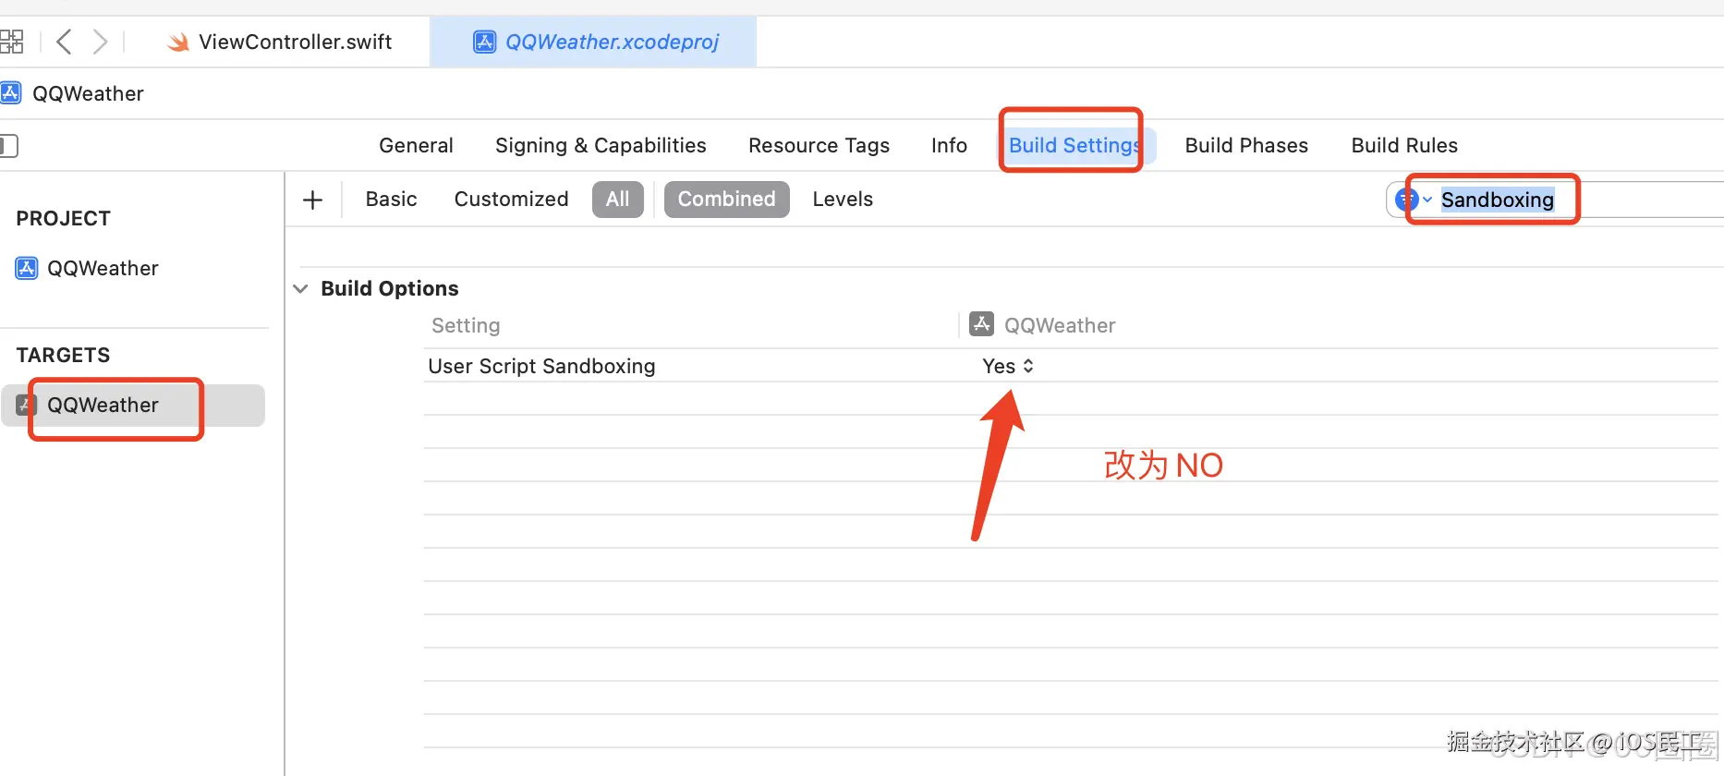Switch to the Levels view
Image resolution: width=1724 pixels, height=776 pixels.
tap(843, 200)
